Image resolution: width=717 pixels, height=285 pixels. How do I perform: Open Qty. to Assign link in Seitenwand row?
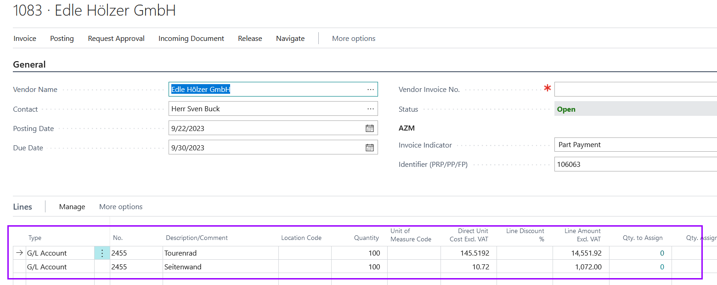tap(662, 267)
